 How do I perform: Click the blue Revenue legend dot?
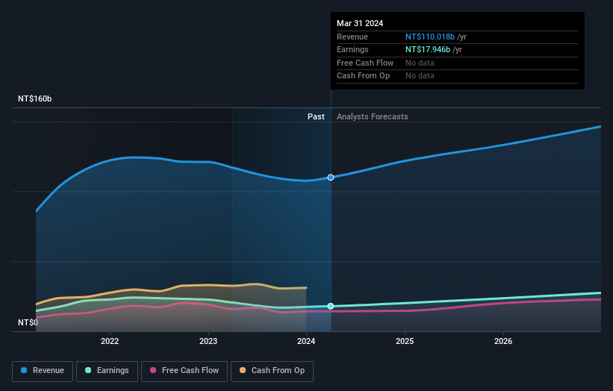click(x=24, y=370)
